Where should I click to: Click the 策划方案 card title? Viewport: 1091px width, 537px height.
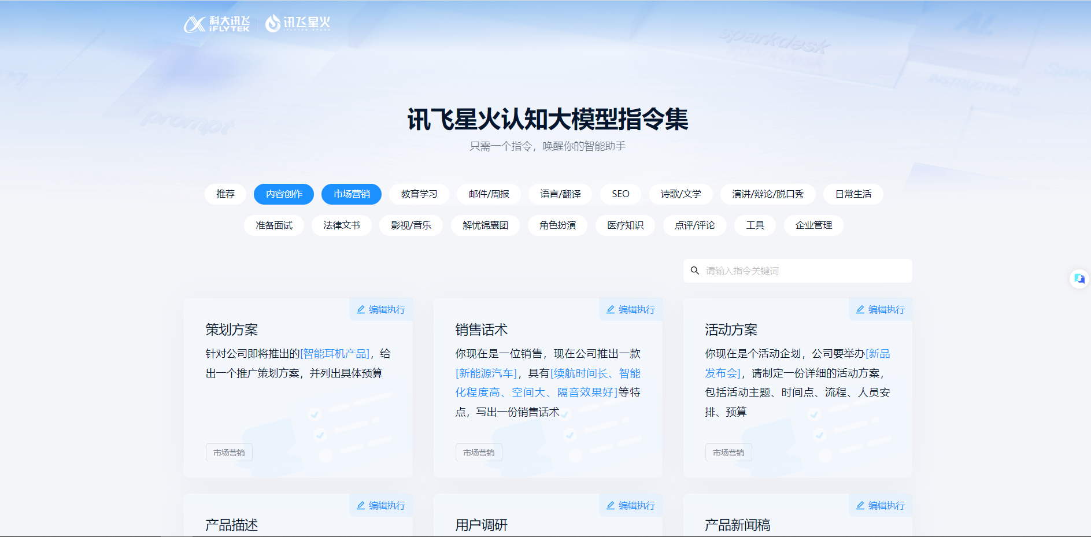point(232,330)
